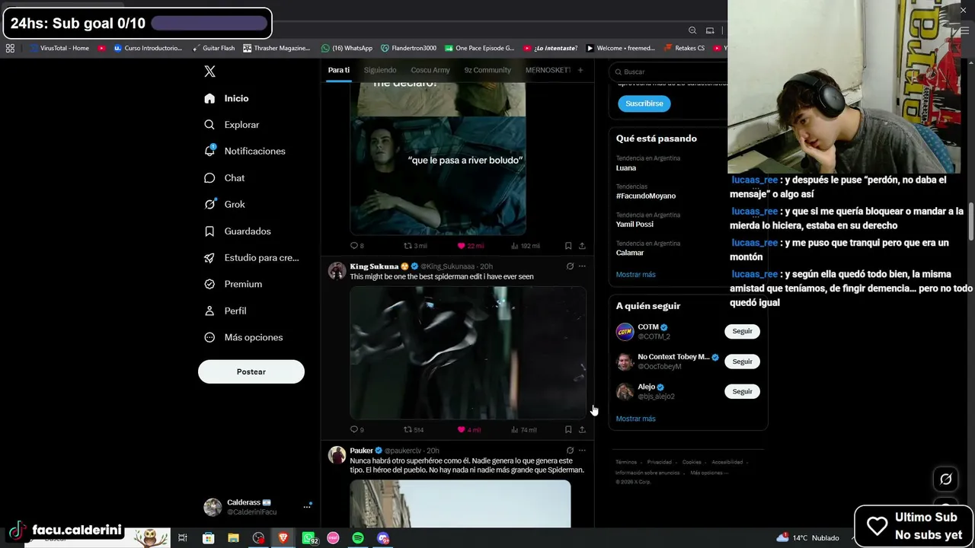975x548 pixels.
Task: Follow the COTM account
Action: [742, 331]
